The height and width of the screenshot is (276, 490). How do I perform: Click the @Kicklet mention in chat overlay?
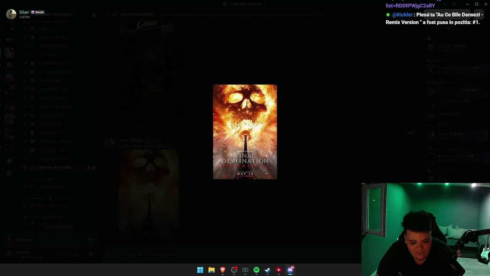(402, 15)
